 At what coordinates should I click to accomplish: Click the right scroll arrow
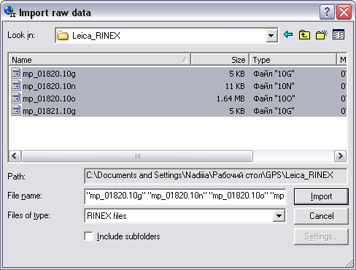(341, 156)
